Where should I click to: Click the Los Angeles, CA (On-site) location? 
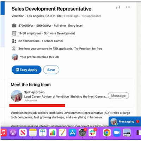45,16
